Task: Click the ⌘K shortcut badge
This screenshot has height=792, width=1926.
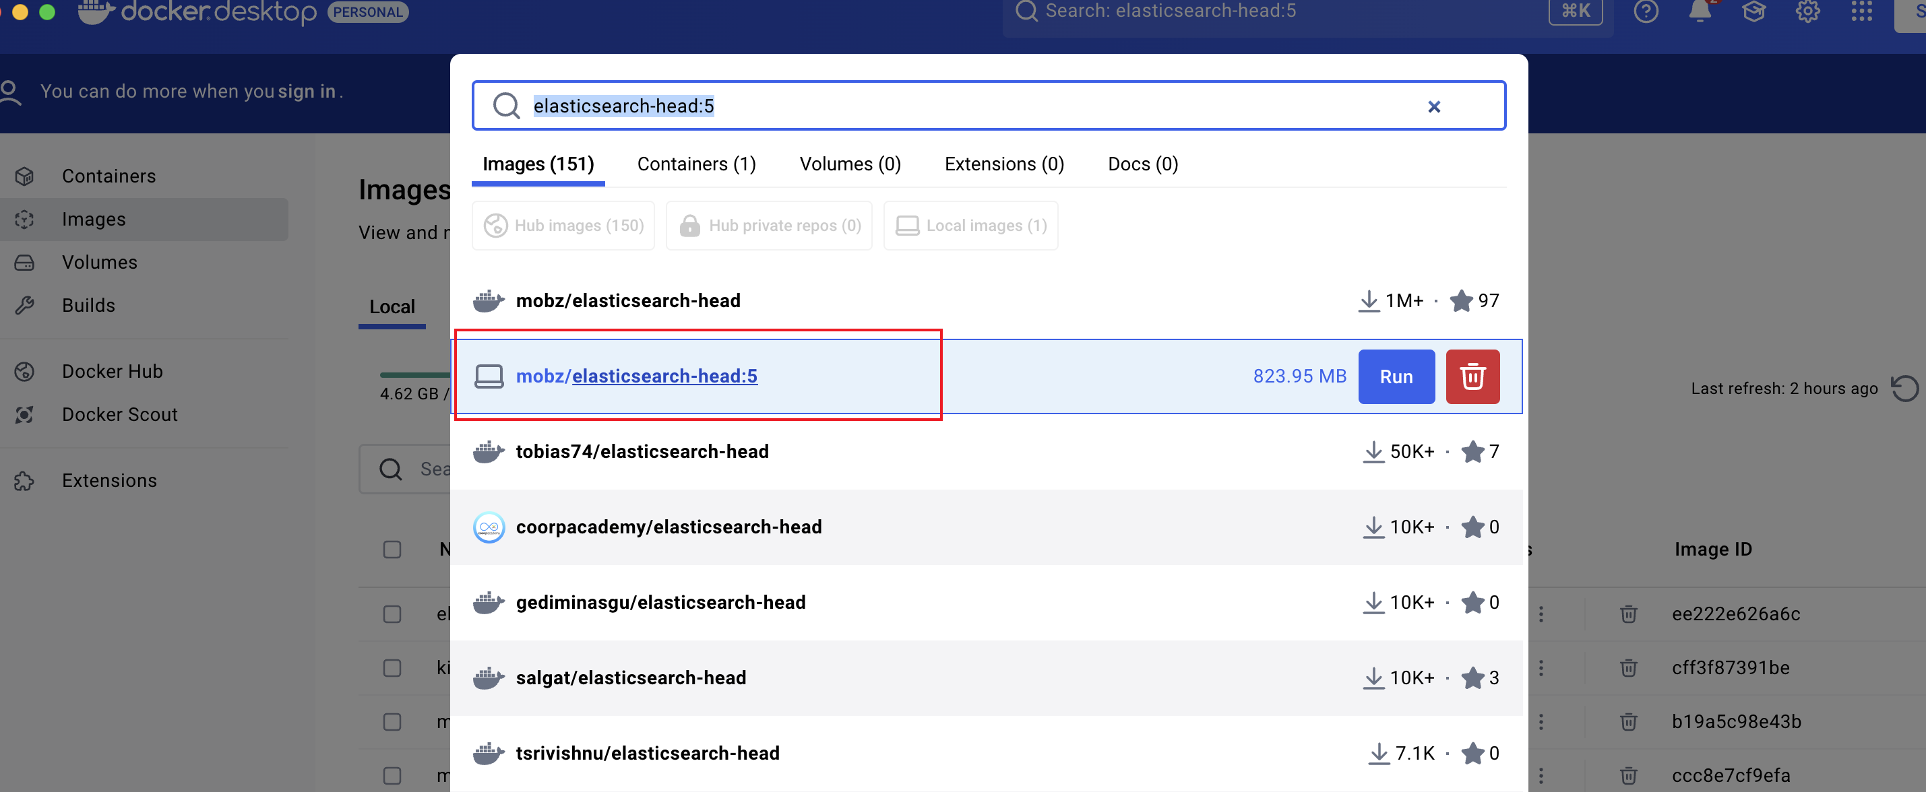Action: click(x=1576, y=11)
